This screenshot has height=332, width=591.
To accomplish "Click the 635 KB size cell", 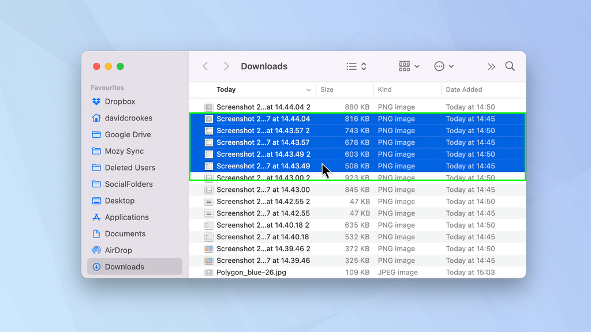I will [x=357, y=225].
